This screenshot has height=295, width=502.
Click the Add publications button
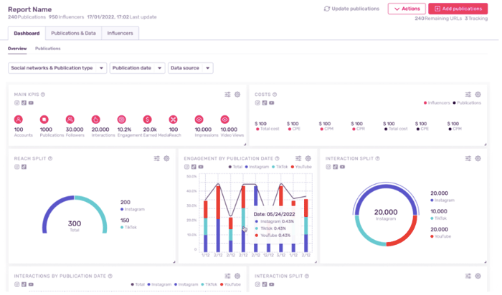point(458,9)
